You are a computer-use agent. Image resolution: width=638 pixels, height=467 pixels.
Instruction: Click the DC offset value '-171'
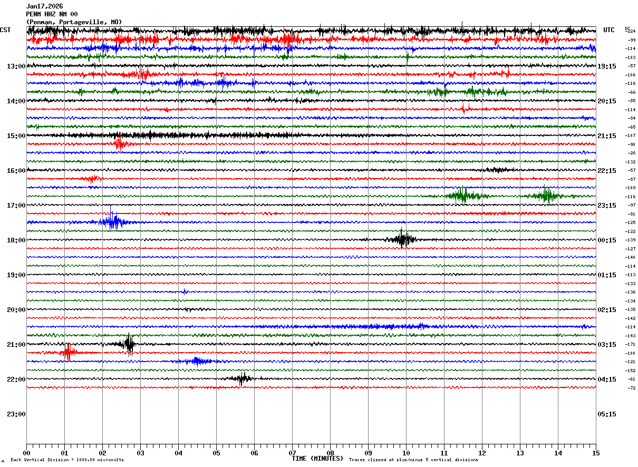[630, 344]
